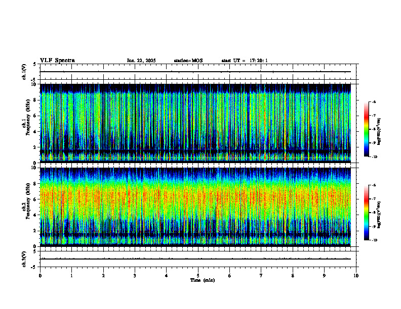Click time axis tick label "0"
This screenshot has width=401, height=309.
pos(40,276)
